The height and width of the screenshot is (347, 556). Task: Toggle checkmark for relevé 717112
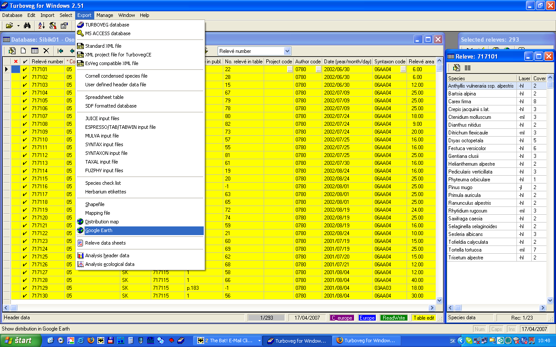25,155
